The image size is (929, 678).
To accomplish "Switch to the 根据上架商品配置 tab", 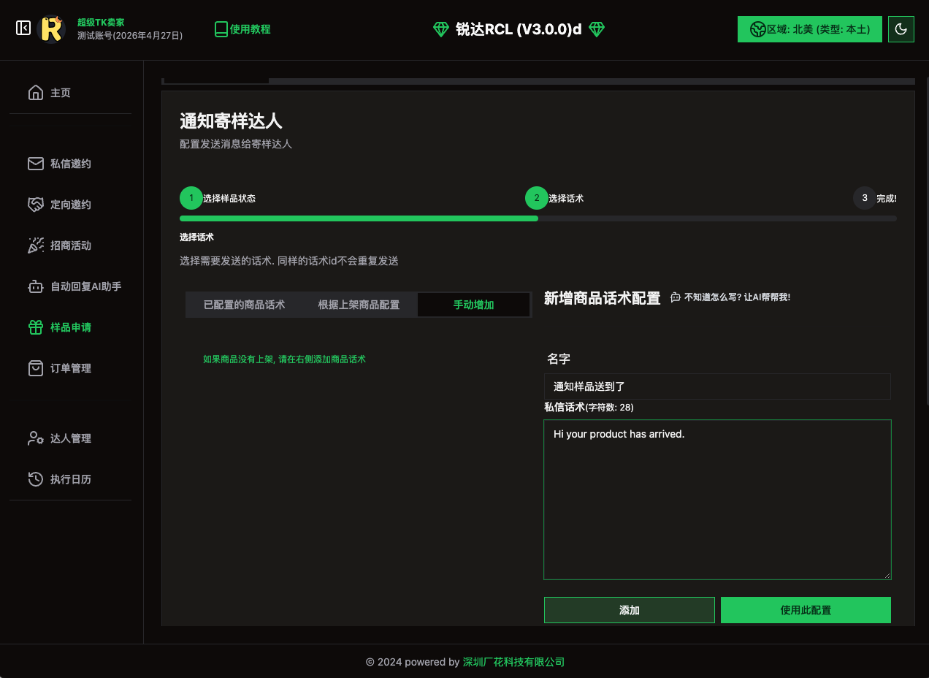I will (x=359, y=305).
